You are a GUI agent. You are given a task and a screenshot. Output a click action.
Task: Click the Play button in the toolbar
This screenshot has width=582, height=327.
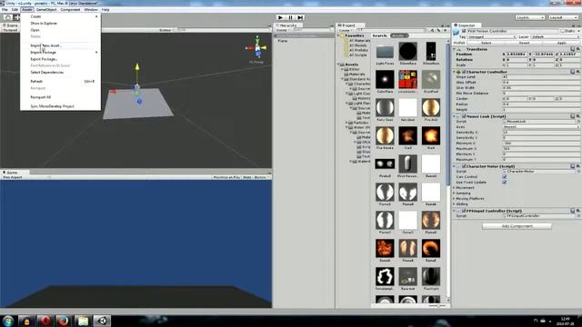click(x=280, y=17)
